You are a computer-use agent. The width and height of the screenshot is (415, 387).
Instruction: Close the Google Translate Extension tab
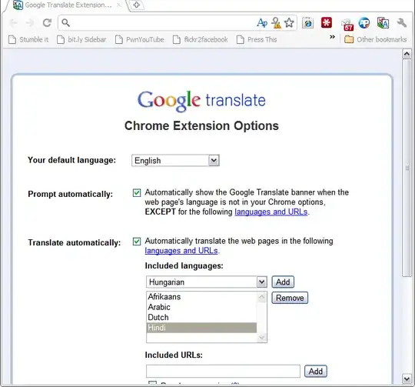pos(119,5)
